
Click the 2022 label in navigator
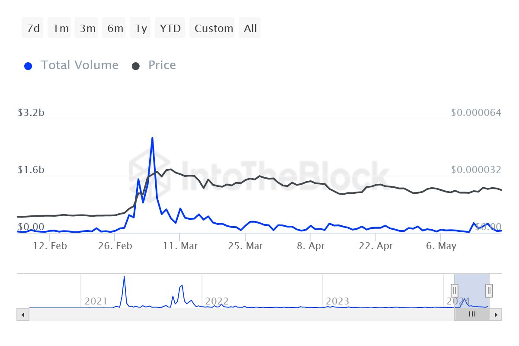[217, 301]
